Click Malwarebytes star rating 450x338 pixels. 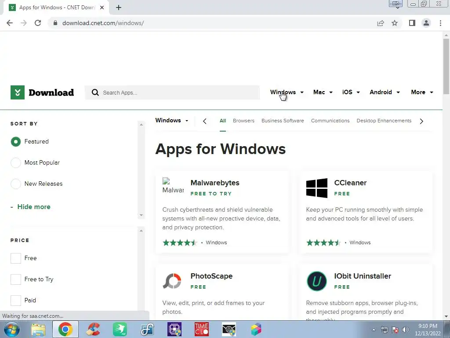pos(180,242)
